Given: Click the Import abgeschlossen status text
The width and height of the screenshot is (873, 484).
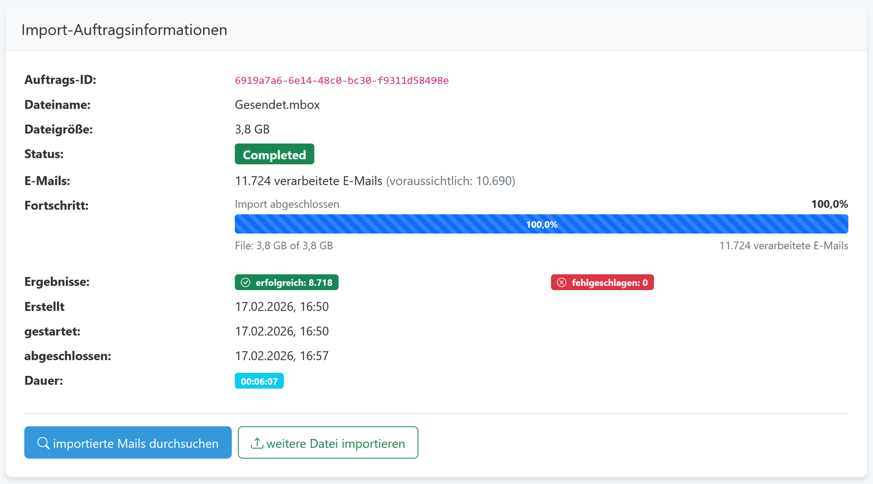Looking at the screenshot, I should tap(287, 204).
